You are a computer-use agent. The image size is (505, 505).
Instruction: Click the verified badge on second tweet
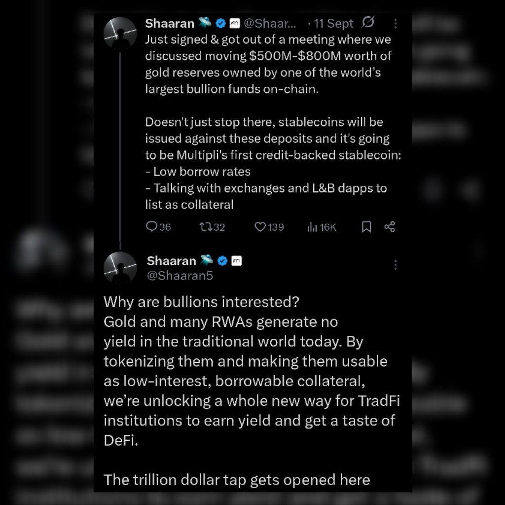pos(222,260)
